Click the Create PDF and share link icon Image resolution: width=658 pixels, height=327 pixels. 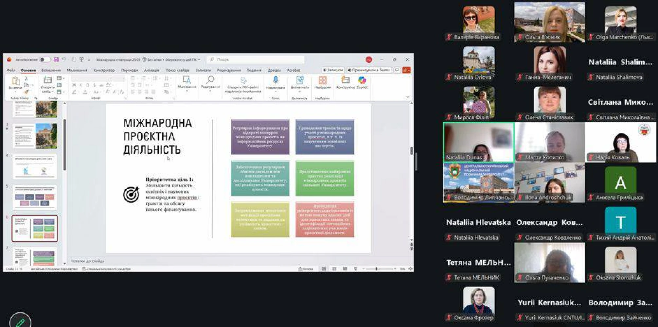pyautogui.click(x=243, y=81)
